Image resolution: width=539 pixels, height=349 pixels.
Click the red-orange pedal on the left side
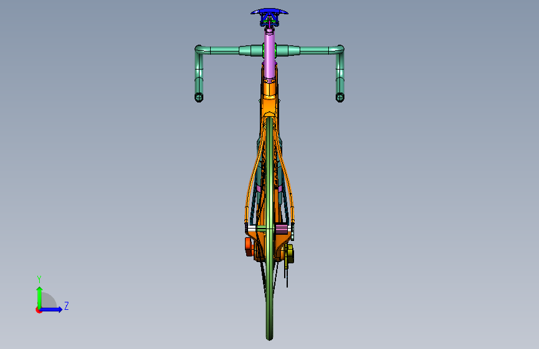(x=249, y=247)
